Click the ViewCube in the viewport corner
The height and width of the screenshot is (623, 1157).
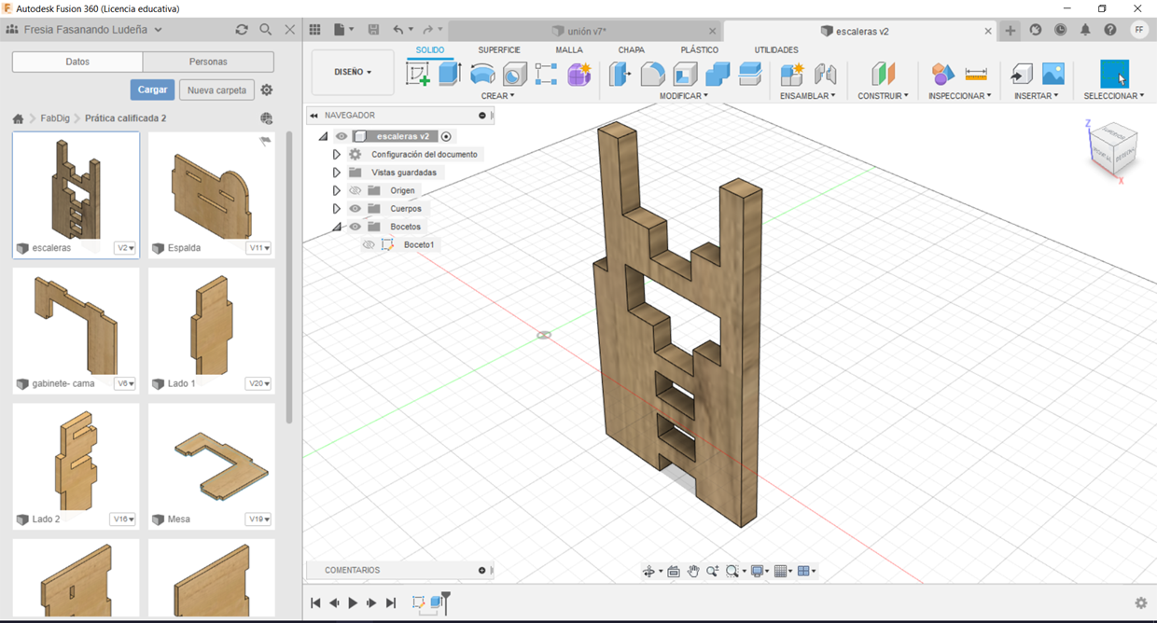pos(1112,149)
